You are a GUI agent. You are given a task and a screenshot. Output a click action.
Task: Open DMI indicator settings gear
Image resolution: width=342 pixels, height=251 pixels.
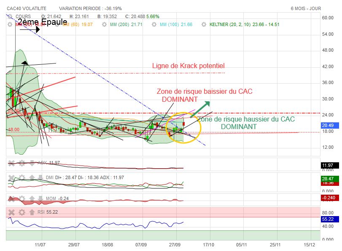[x=22, y=178]
